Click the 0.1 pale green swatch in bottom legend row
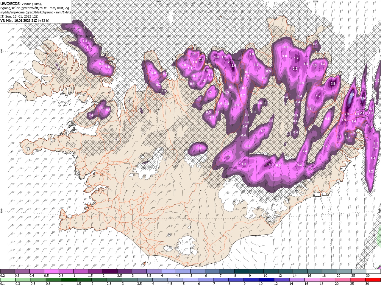This screenshot has width=381, height=286. click(8, 280)
